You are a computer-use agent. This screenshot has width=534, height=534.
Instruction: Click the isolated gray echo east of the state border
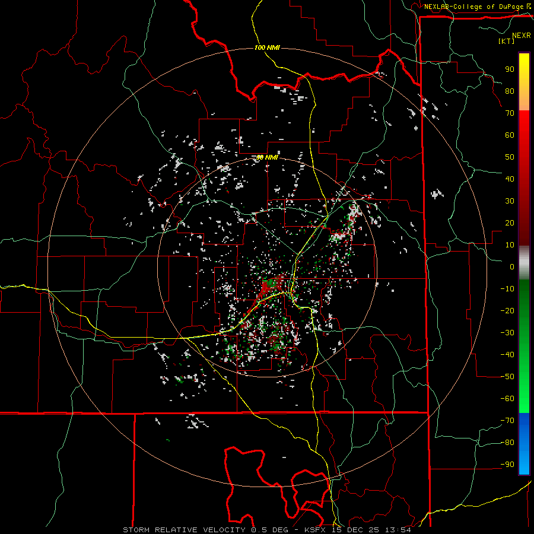point(437,194)
